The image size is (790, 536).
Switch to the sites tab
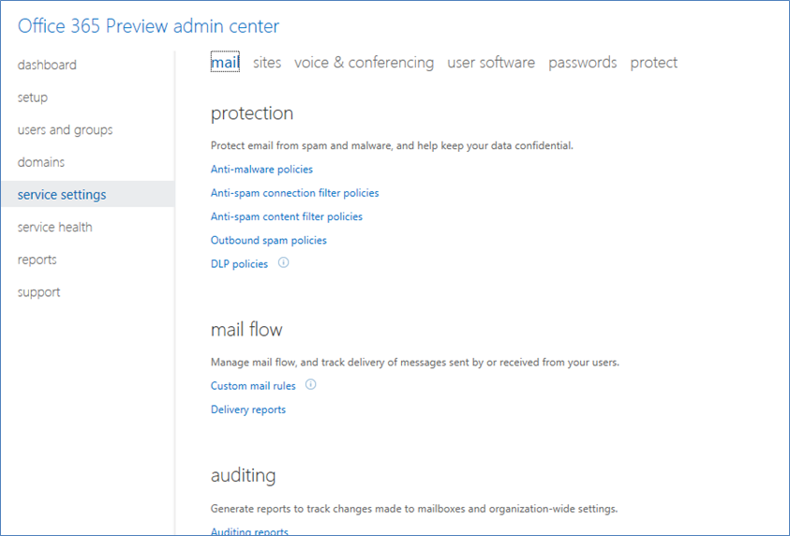tap(267, 63)
